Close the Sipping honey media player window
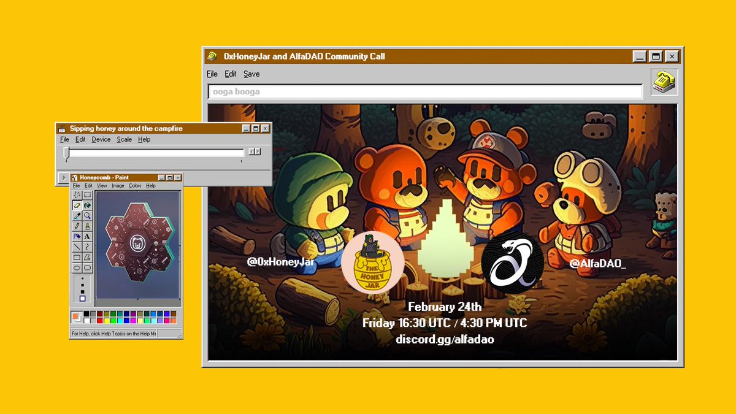Screen dimensions: 736x414 [x=265, y=129]
